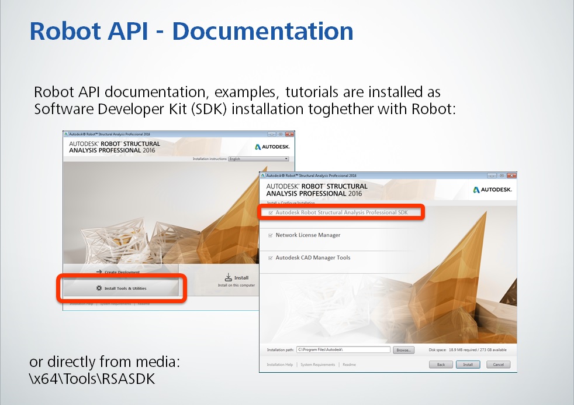Maximize the right installer window
574x405 pixels.
502,176
